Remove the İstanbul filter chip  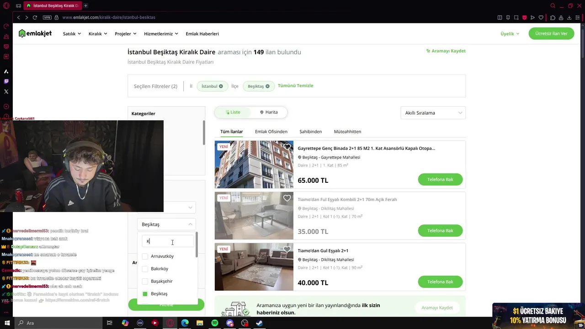pyautogui.click(x=221, y=86)
